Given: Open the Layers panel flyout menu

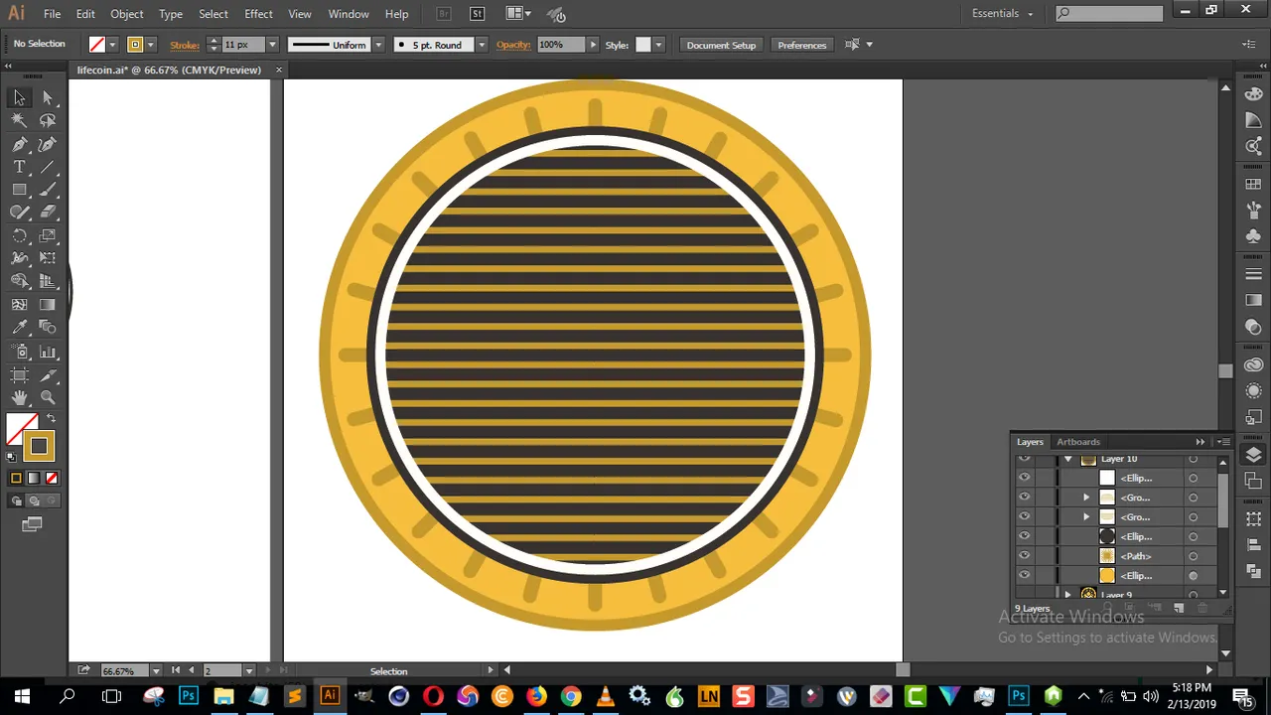Looking at the screenshot, I should (x=1223, y=442).
